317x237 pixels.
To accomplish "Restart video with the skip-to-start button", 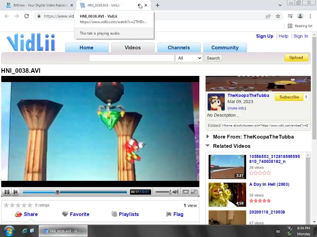I will tap(15, 192).
